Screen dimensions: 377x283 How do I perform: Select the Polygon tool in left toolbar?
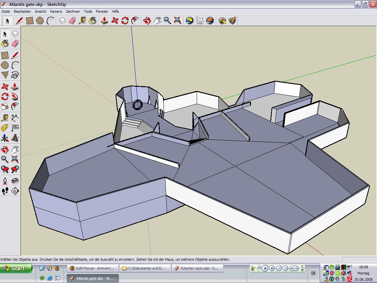[x=5, y=75]
